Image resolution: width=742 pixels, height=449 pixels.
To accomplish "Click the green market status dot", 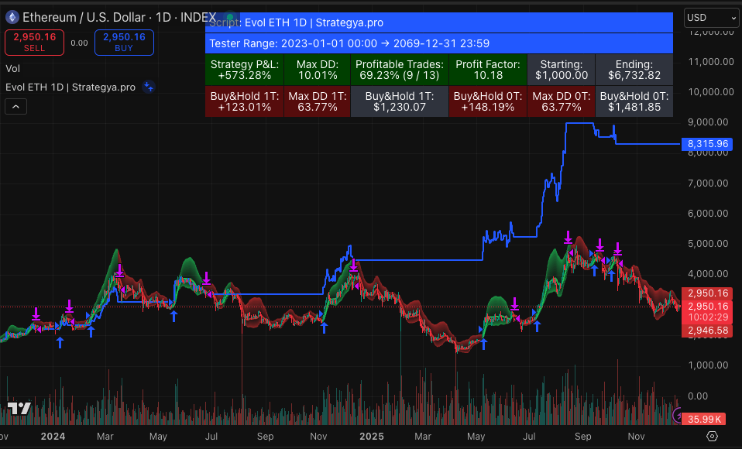I will (229, 18).
